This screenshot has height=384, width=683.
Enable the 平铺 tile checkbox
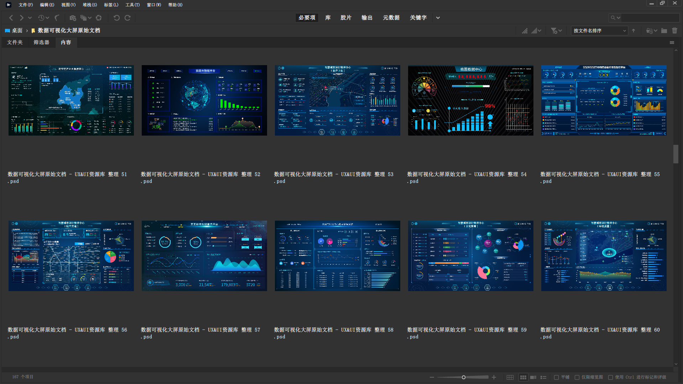coord(556,377)
